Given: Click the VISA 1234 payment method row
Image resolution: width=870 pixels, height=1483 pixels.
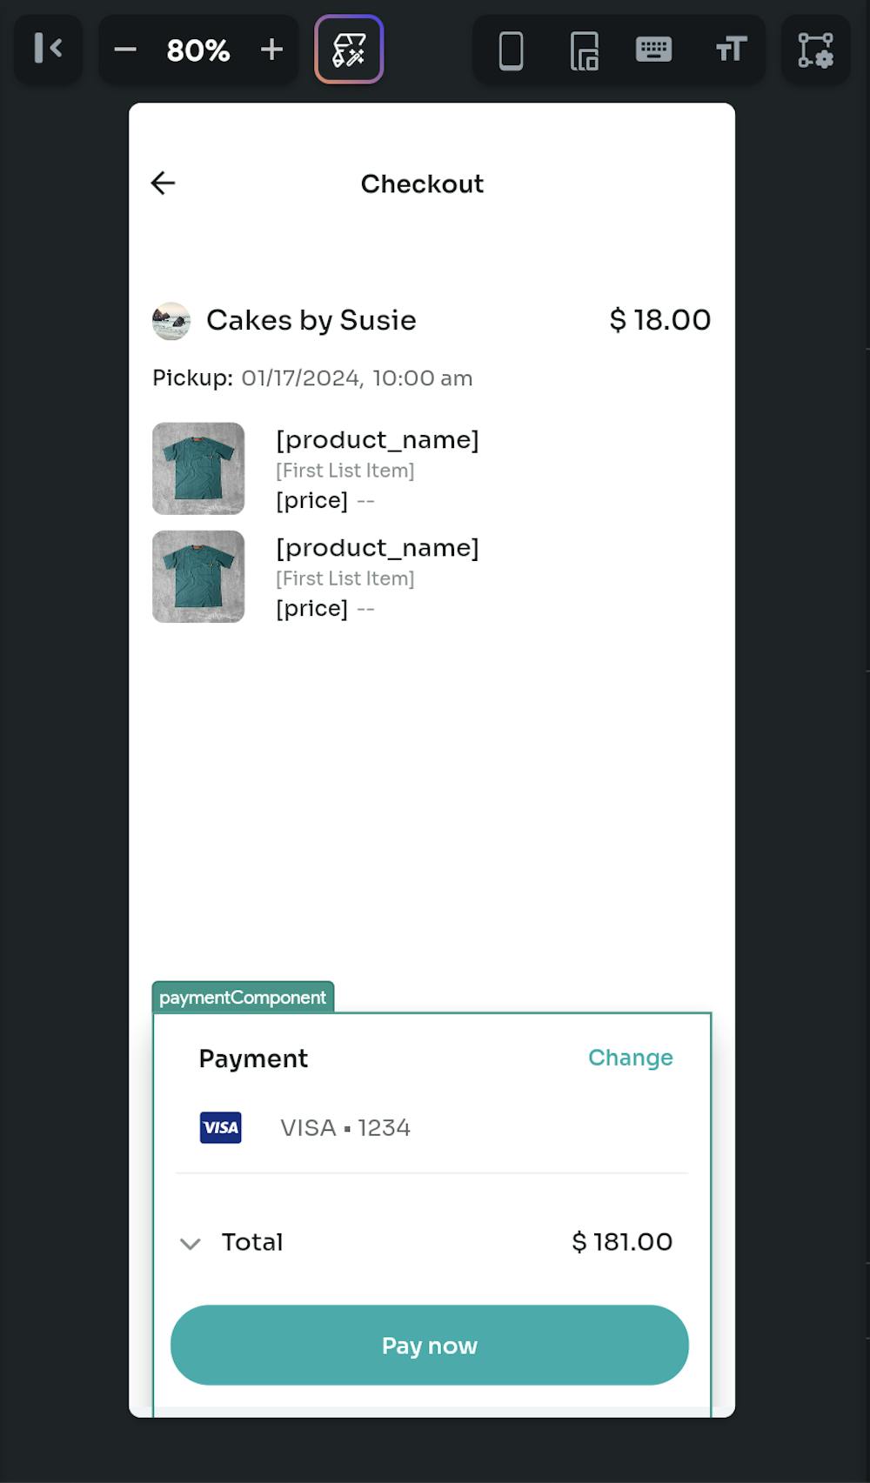Looking at the screenshot, I should (345, 1127).
